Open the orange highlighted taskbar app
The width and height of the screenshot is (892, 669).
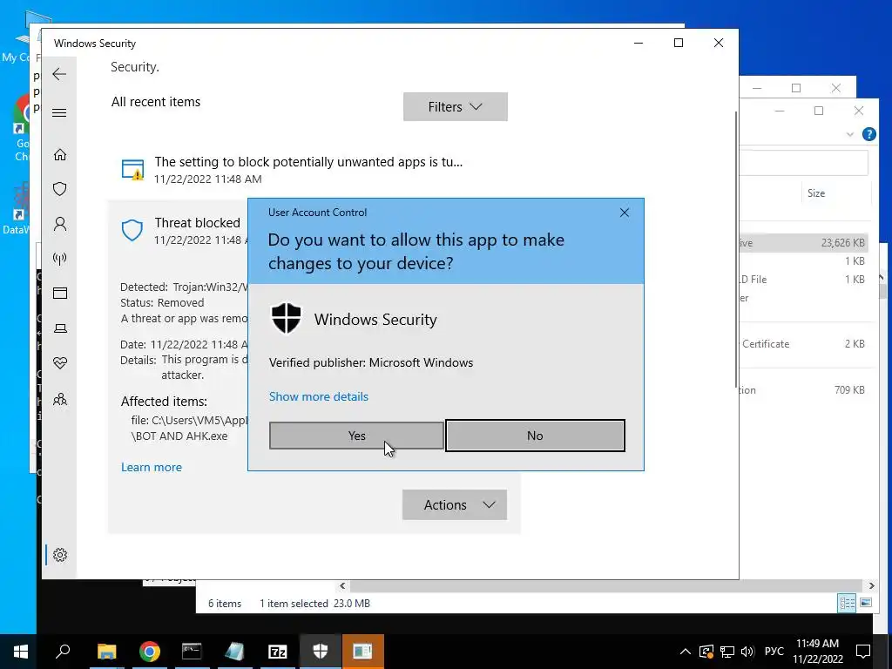coord(363,652)
